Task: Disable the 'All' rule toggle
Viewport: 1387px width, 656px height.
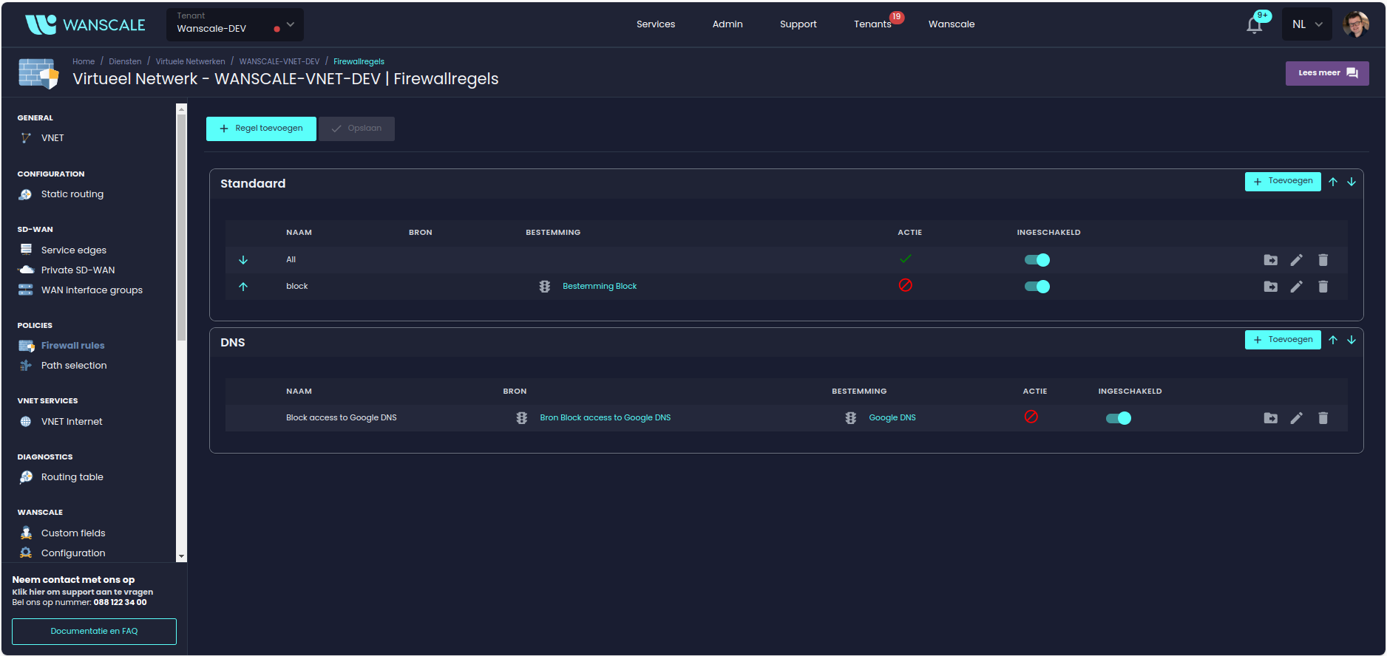Action: pos(1037,260)
